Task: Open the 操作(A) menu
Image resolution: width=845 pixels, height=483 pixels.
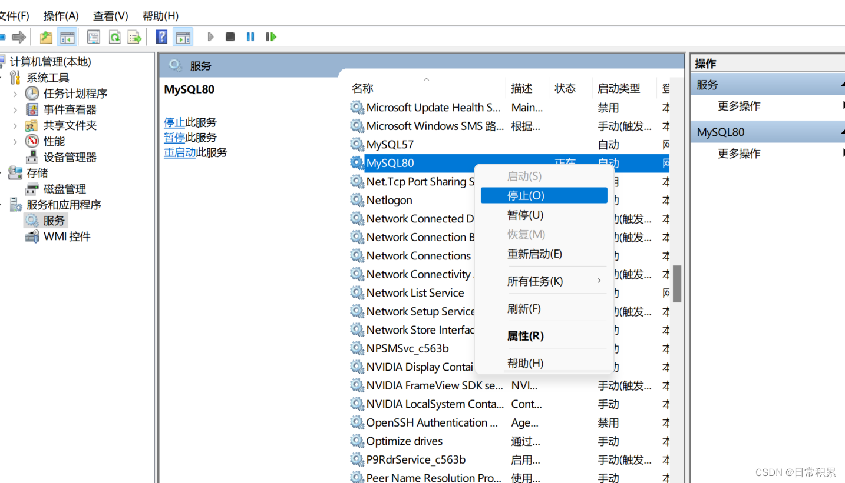Action: [61, 16]
